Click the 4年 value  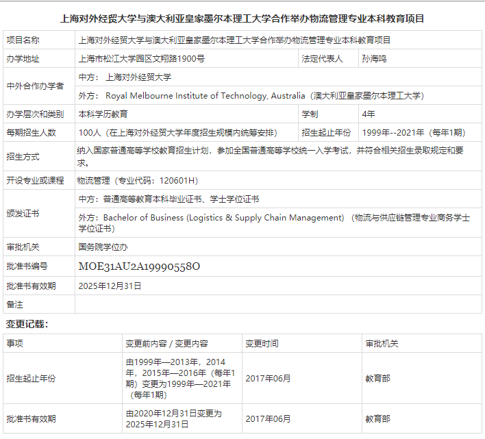point(369,114)
